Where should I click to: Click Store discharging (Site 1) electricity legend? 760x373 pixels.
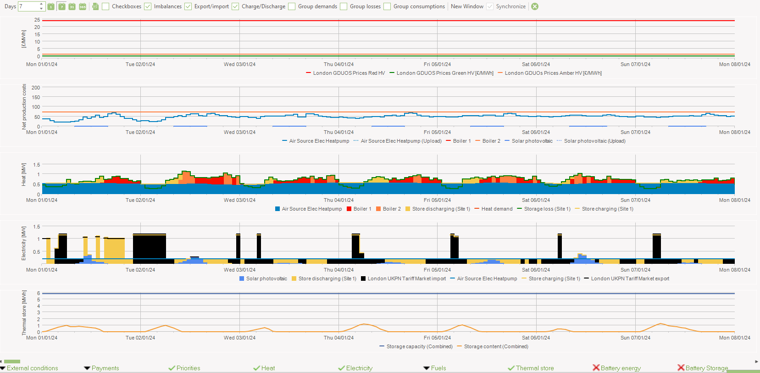click(324, 278)
